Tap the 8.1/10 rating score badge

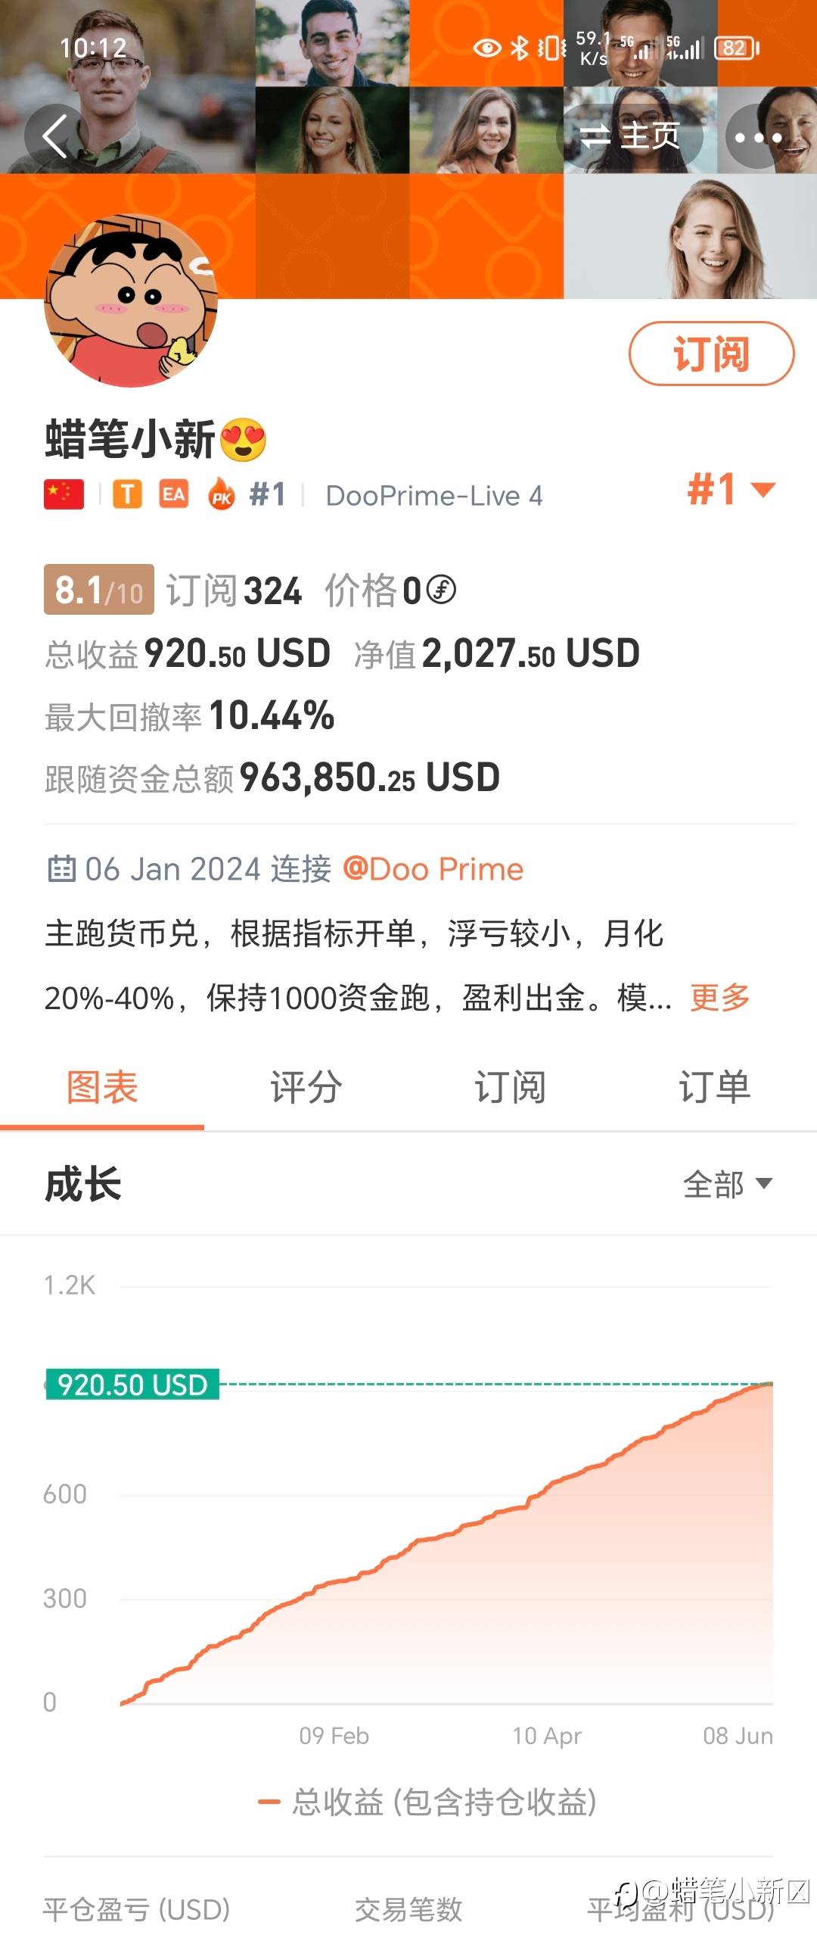[99, 590]
